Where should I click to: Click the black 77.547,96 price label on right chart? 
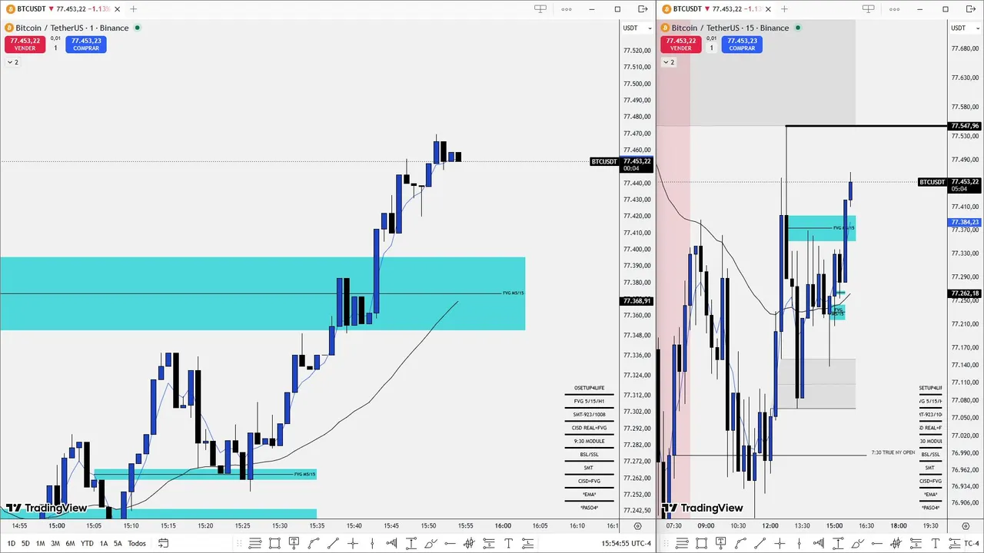(x=965, y=126)
